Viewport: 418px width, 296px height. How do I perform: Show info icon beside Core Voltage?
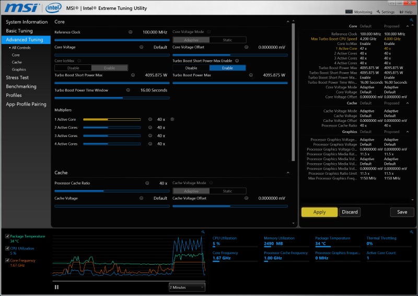pyautogui.click(x=141, y=47)
